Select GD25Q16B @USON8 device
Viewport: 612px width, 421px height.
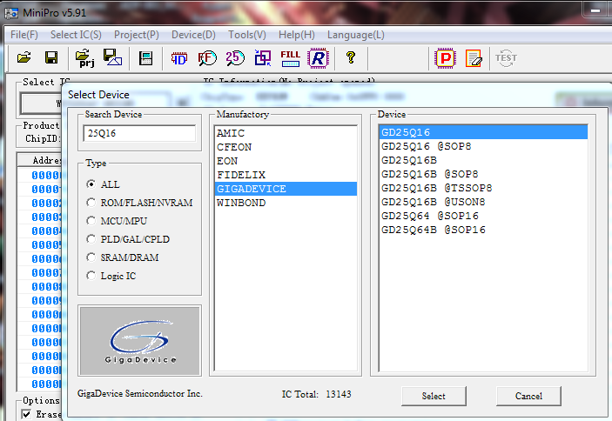click(x=483, y=202)
